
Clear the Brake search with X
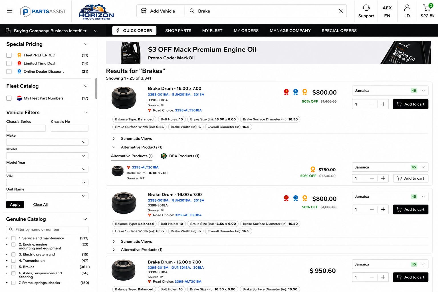[341, 11]
